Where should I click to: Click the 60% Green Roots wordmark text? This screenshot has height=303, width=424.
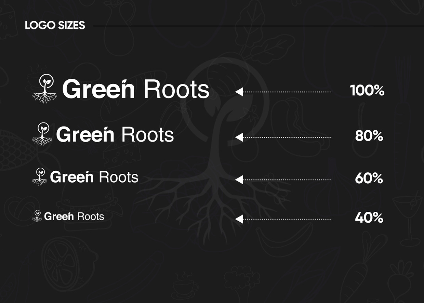tap(94, 177)
